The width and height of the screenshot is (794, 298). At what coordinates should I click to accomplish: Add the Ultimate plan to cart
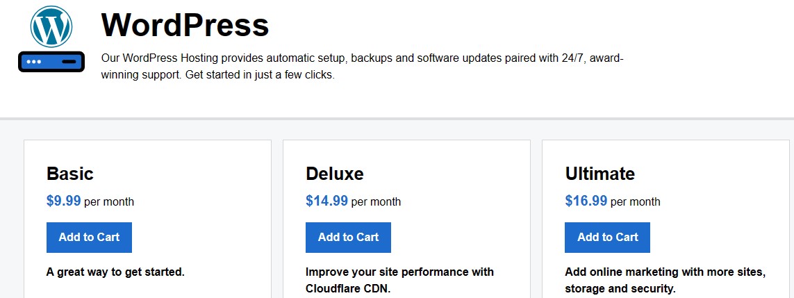(x=608, y=238)
